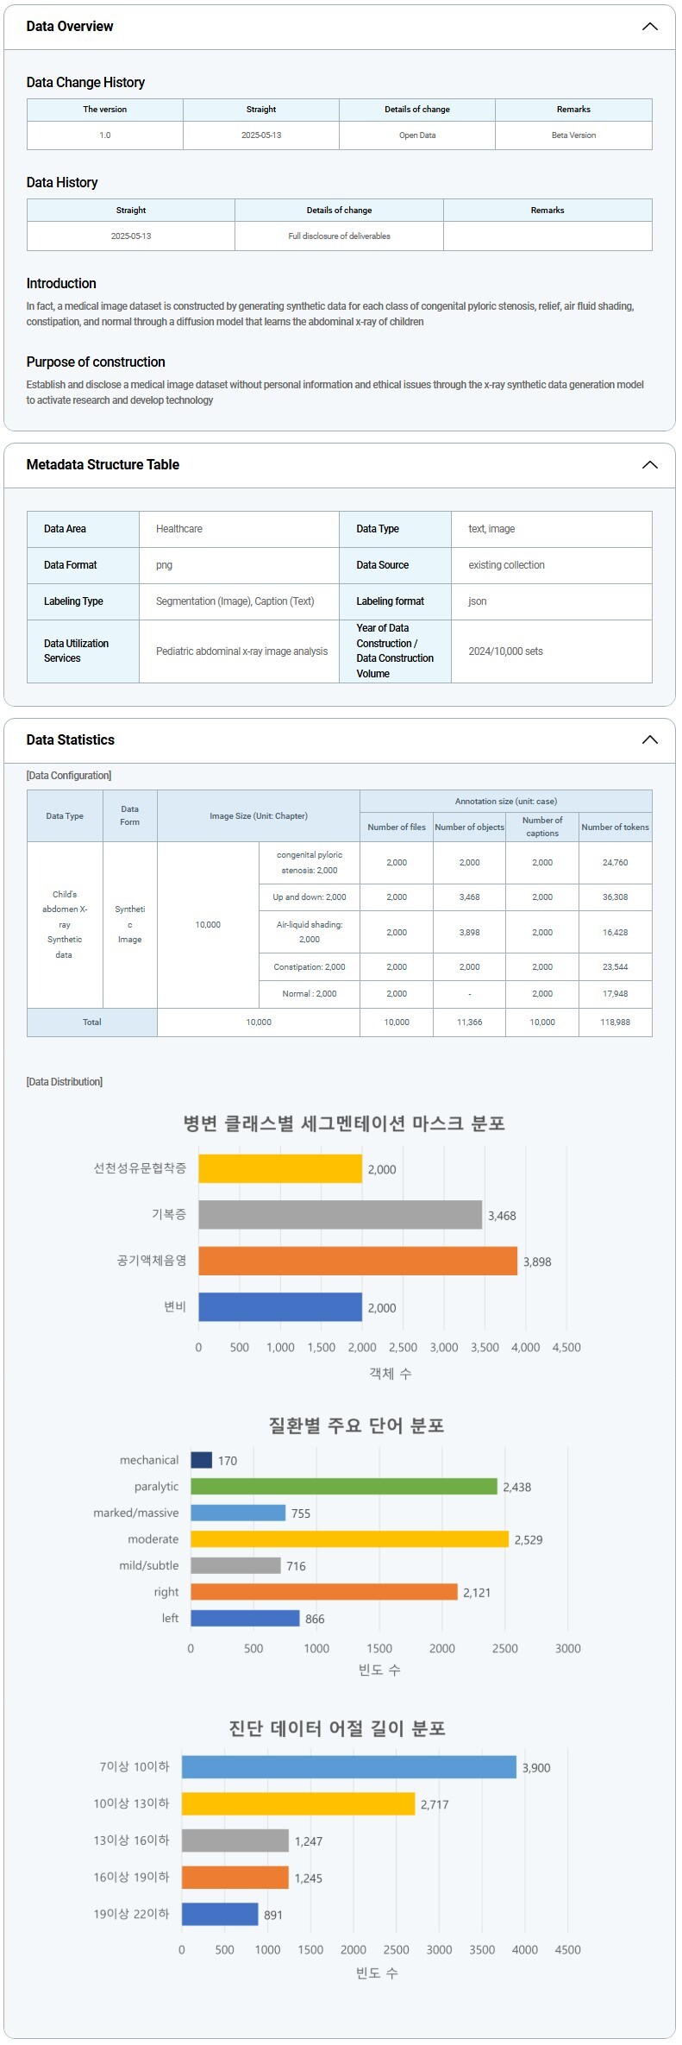Click the Data Statistics heading text

(x=70, y=739)
